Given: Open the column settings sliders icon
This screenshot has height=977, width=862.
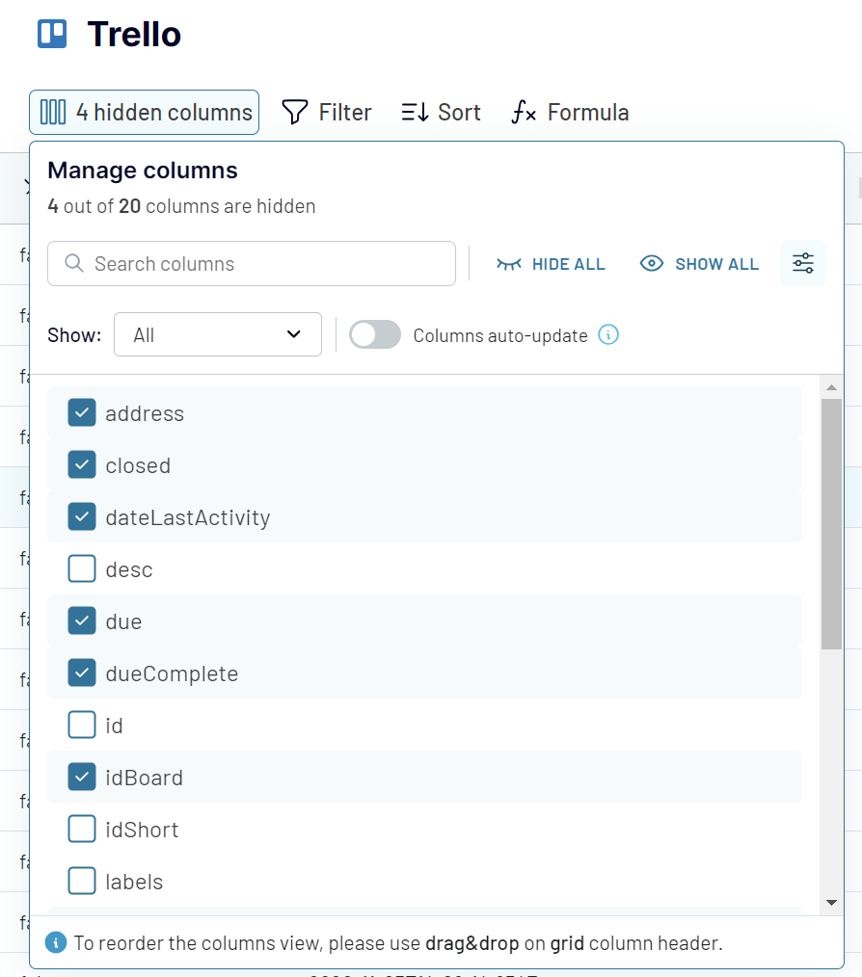Looking at the screenshot, I should 803,263.
